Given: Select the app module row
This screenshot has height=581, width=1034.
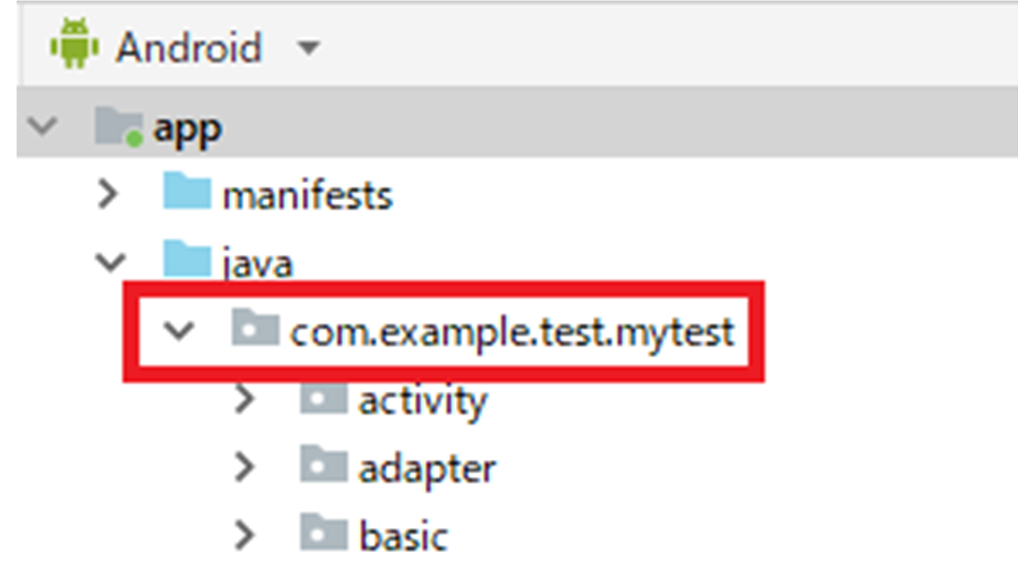Looking at the screenshot, I should (517, 123).
